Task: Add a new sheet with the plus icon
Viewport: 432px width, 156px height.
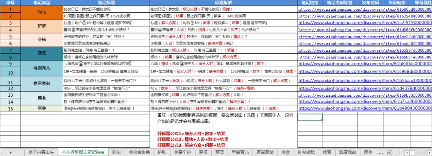Action: [390, 152]
